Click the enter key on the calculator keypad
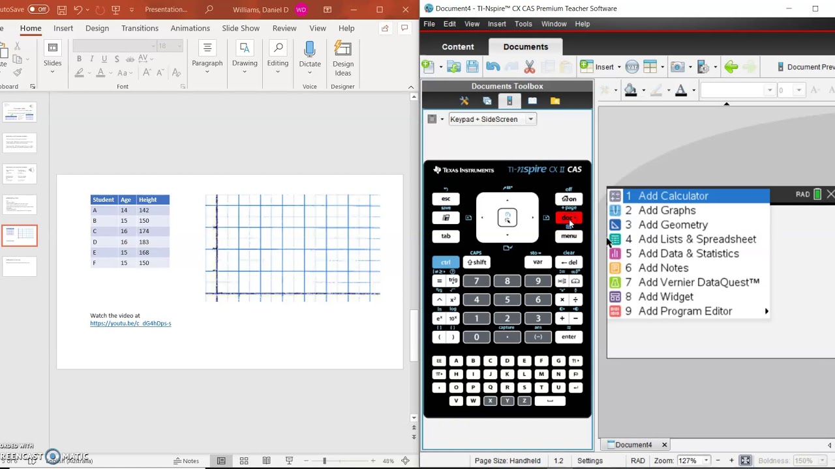This screenshot has height=469, width=835. coord(569,337)
